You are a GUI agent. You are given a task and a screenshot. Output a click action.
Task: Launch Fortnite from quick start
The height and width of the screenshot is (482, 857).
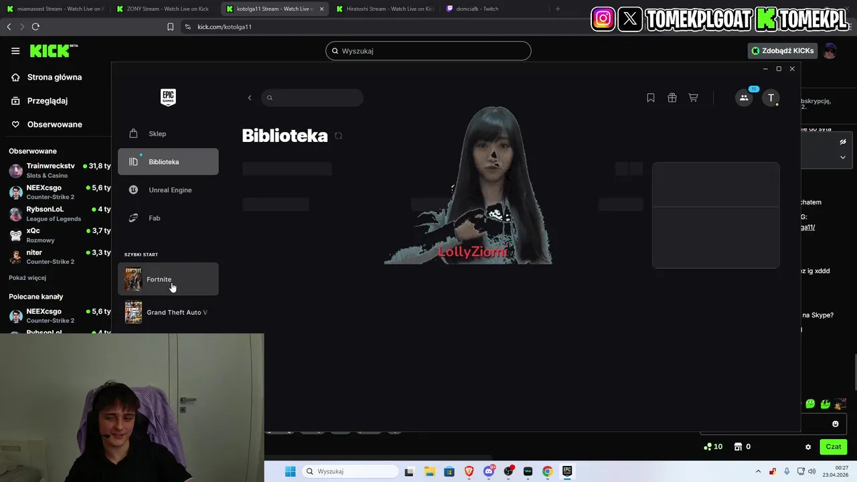[x=168, y=279]
